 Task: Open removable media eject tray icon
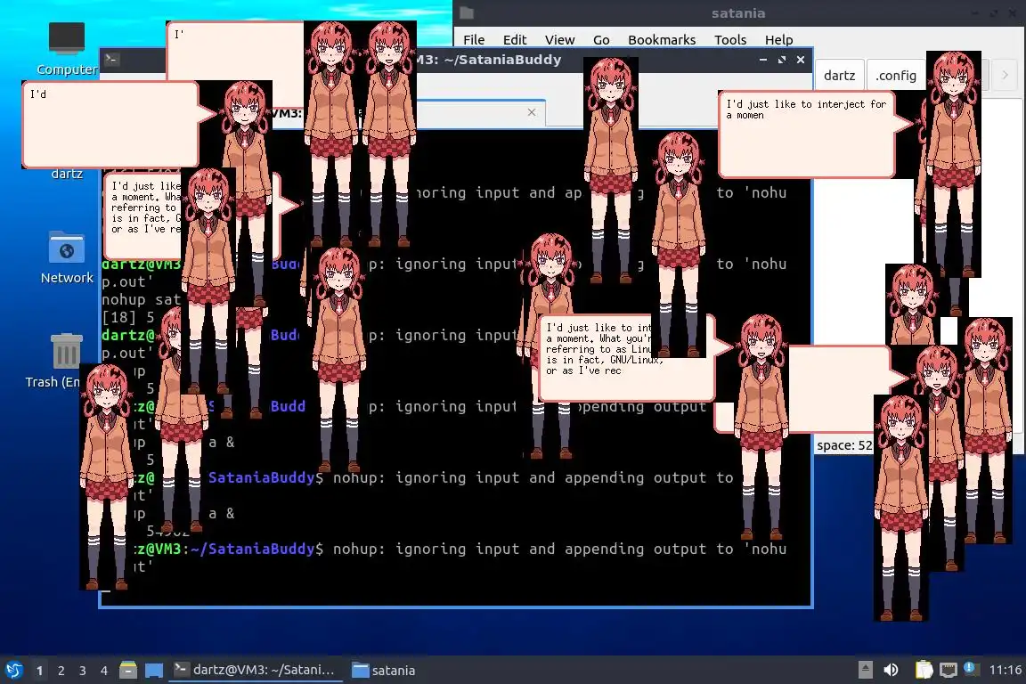[865, 670]
